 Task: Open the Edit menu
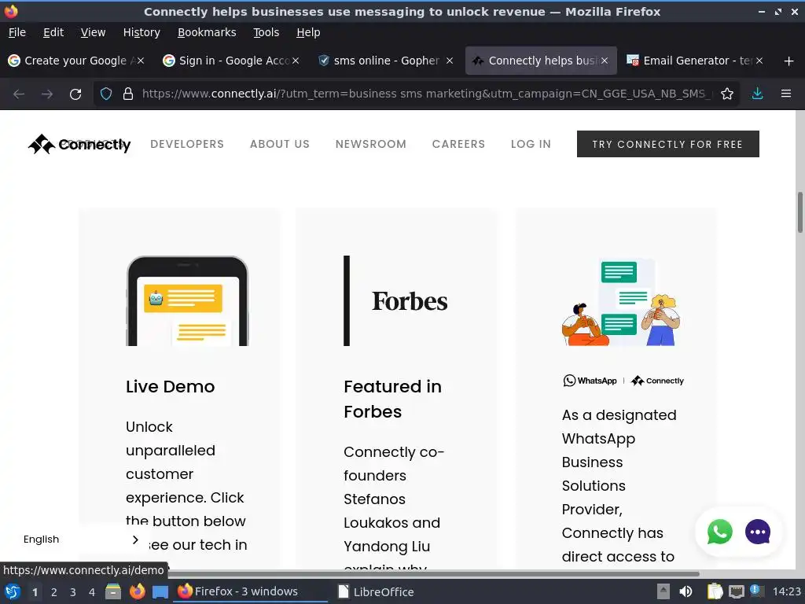[x=53, y=32]
